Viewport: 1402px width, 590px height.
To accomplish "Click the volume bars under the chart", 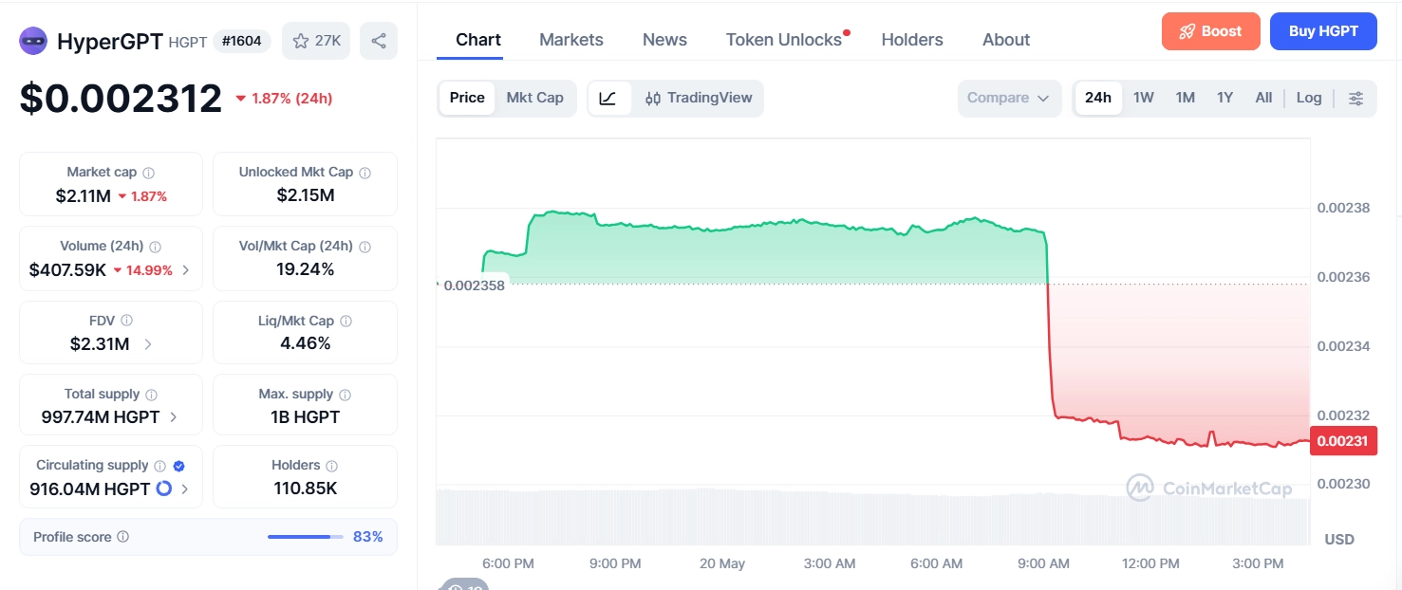I will pos(872,517).
